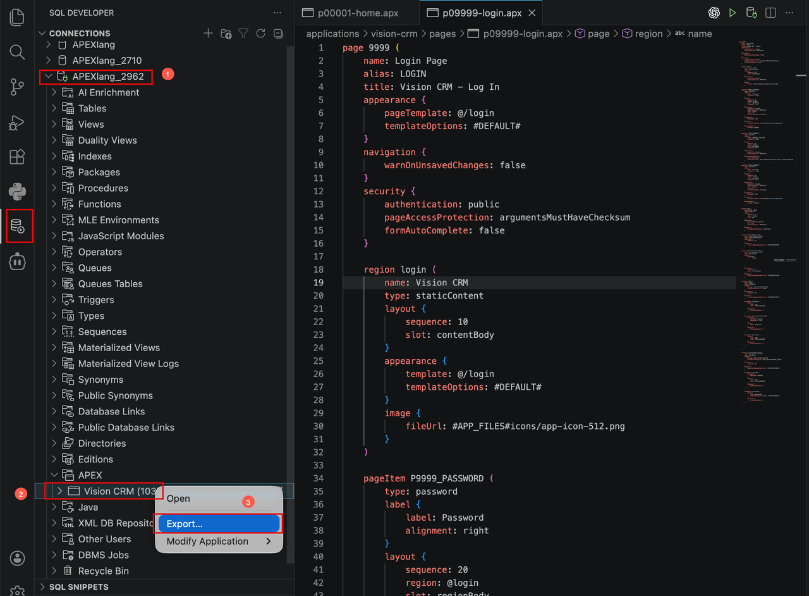
Task: Collapse the APEXlang_2962 connection
Action: click(x=48, y=77)
